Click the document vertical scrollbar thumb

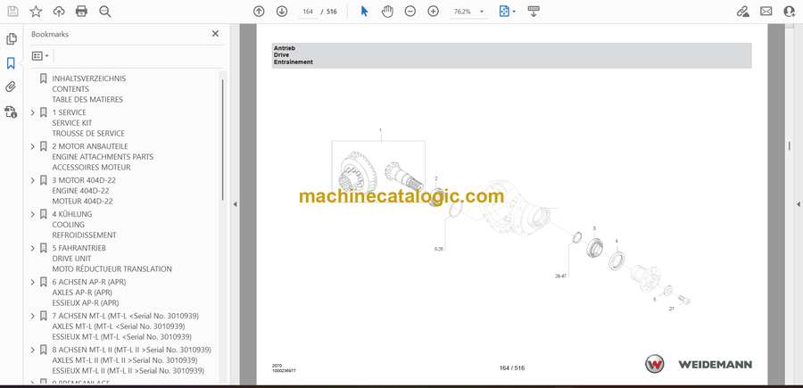790,146
